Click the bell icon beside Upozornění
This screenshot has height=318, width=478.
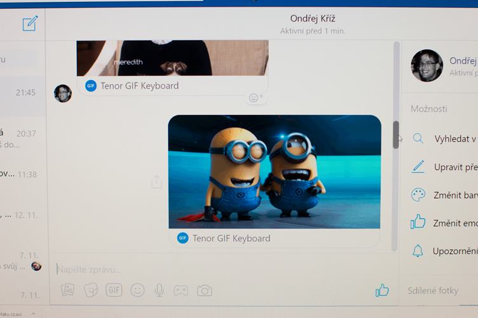(x=418, y=251)
